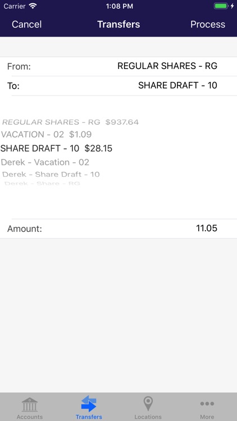
Task: Tap the Transfers arrows icon
Action: [89, 404]
